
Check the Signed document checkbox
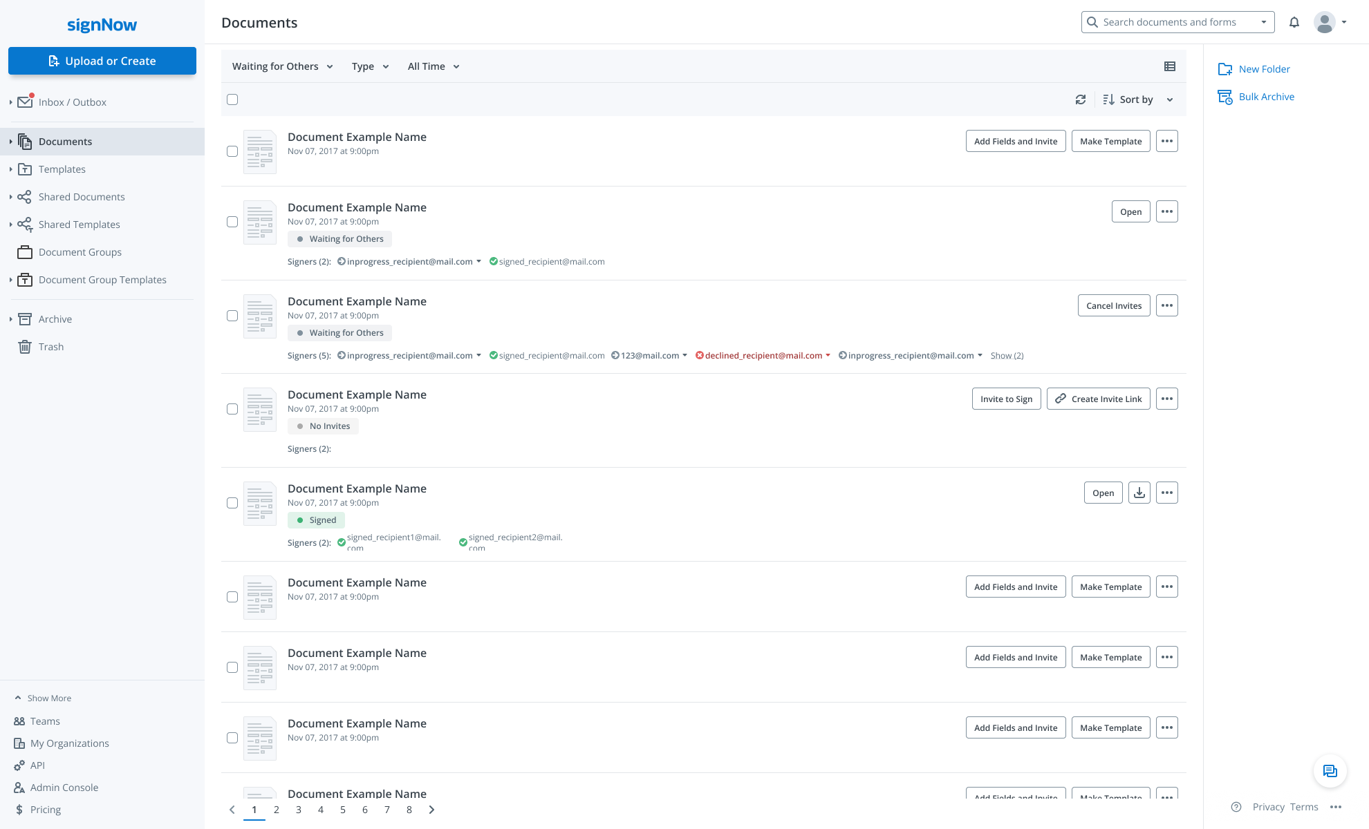[232, 503]
